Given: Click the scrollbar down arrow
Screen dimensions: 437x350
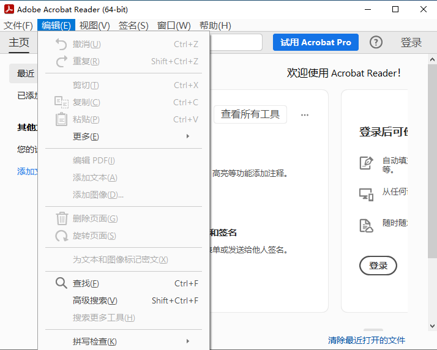Looking at the screenshot, I should (432, 326).
